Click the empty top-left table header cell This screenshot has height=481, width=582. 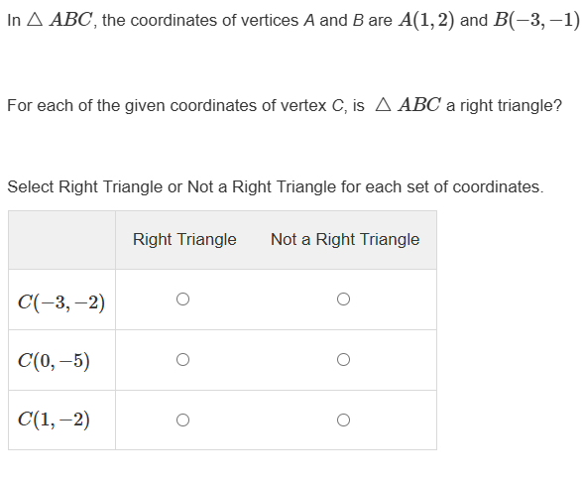(62, 240)
